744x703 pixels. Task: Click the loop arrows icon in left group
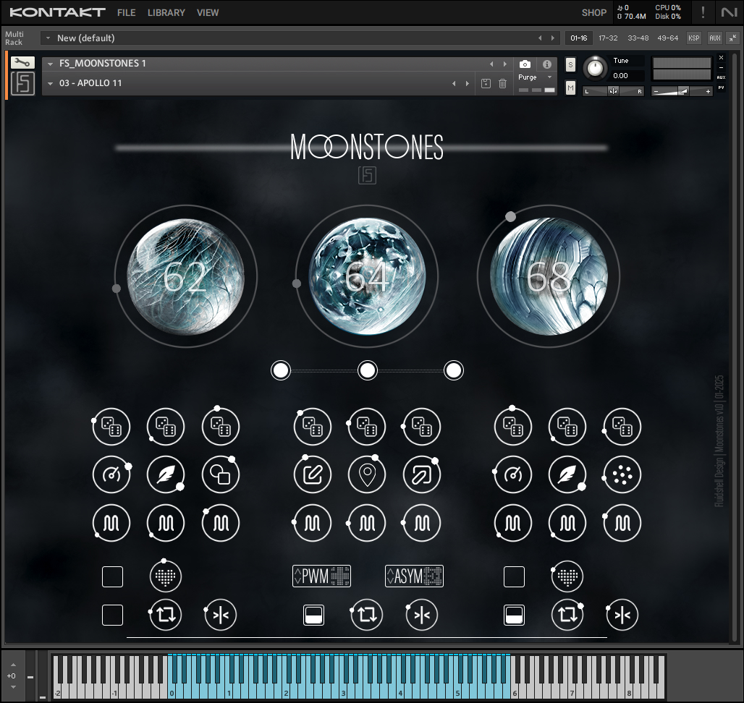tap(166, 615)
